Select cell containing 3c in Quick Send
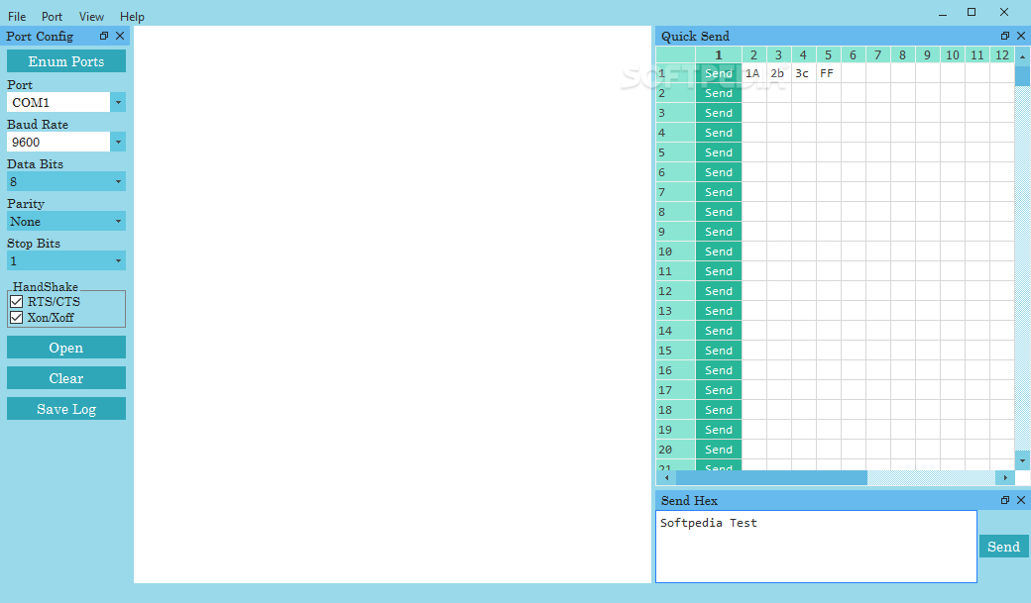 point(804,73)
